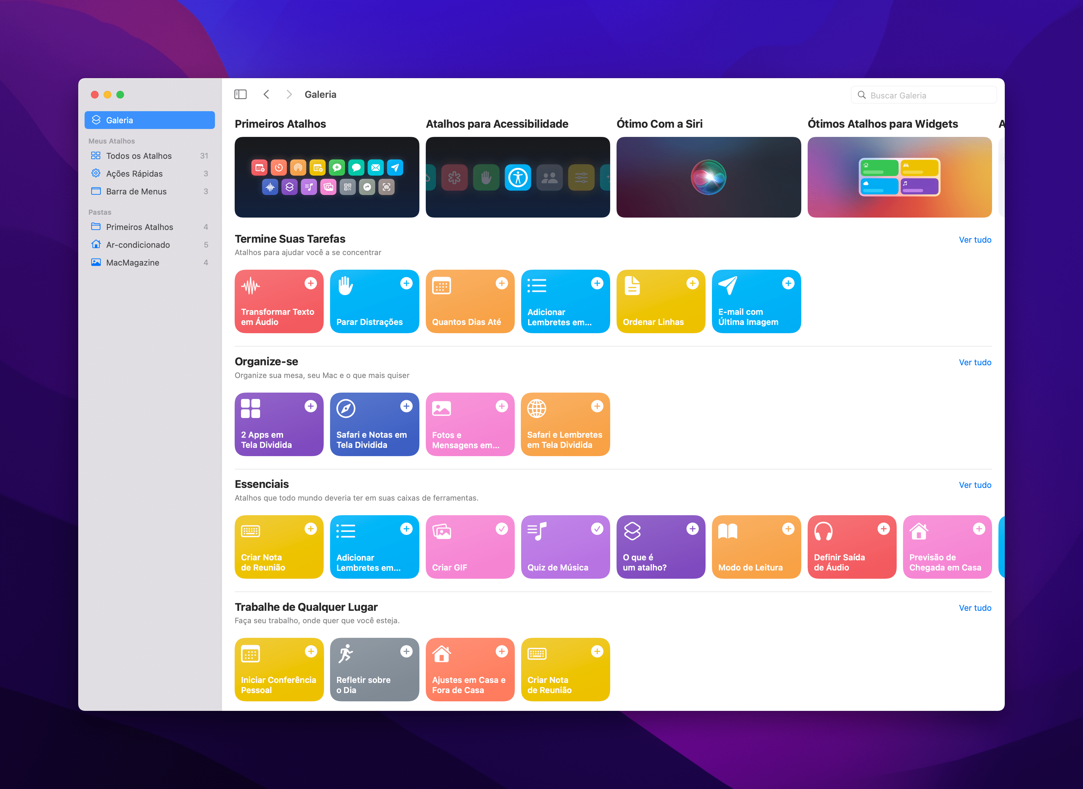Add Previsão de Chegada em Casa shortcut
Image resolution: width=1083 pixels, height=789 pixels.
coord(979,529)
